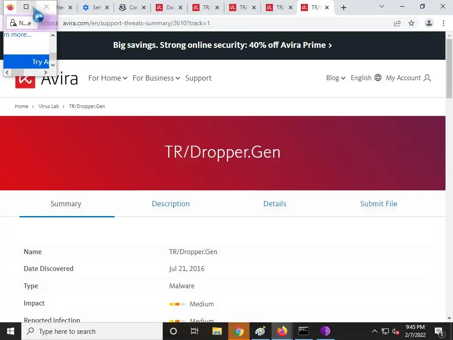Click the Avira logo icon
The image size is (453, 340).
pyautogui.click(x=25, y=81)
